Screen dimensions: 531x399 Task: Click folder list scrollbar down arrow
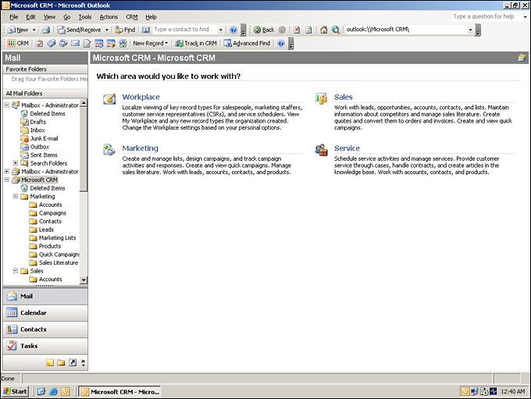tap(84, 280)
